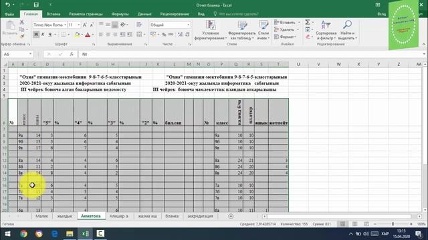Increase indent
The image size is (428, 240).
[x=130, y=35]
